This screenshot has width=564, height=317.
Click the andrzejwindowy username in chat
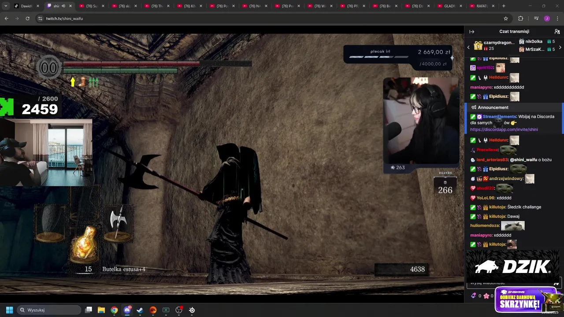tap(506, 179)
